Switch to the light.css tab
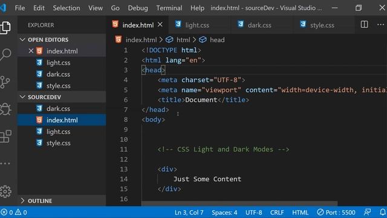 pyautogui.click(x=200, y=25)
